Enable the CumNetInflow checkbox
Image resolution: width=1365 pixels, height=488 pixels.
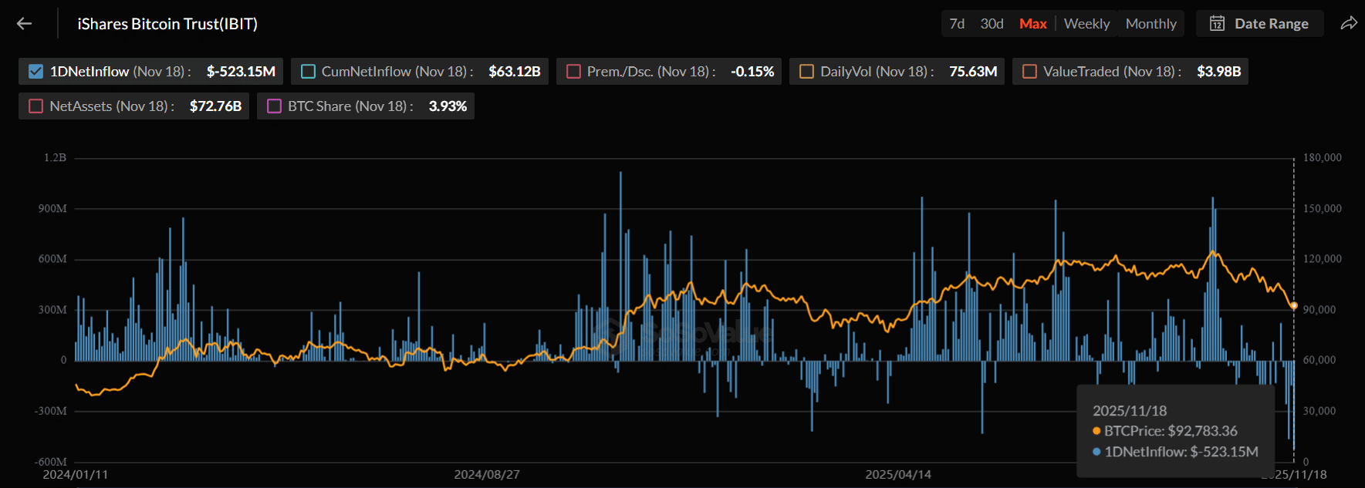coord(308,72)
